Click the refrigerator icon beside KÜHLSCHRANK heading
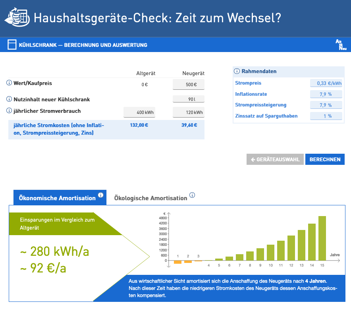 [12, 44]
